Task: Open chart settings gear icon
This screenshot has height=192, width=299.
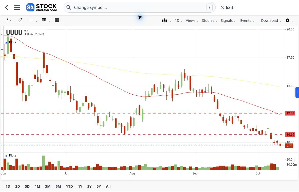Action: 288,20
